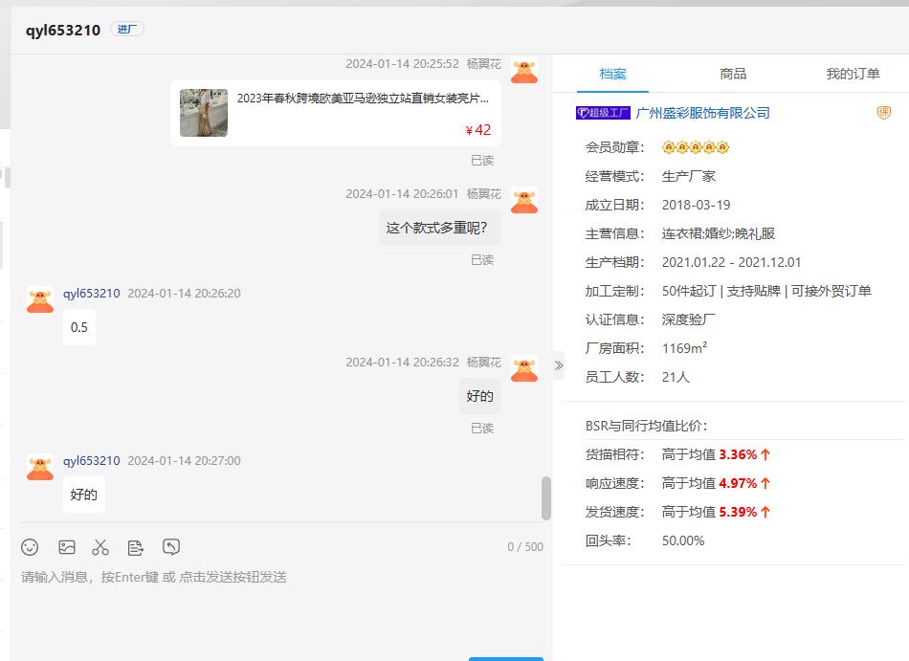
Task: Click the send image icon
Action: 66,547
